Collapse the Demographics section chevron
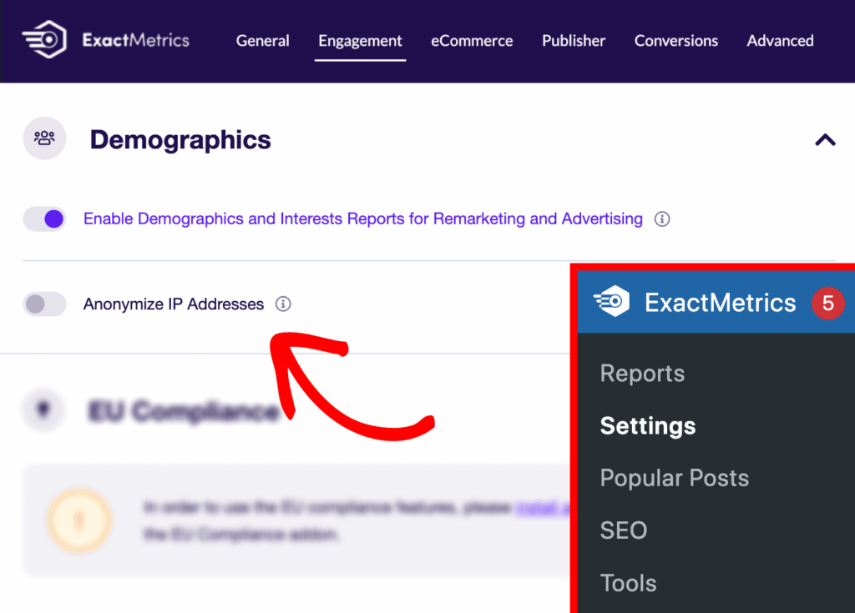 pos(825,140)
